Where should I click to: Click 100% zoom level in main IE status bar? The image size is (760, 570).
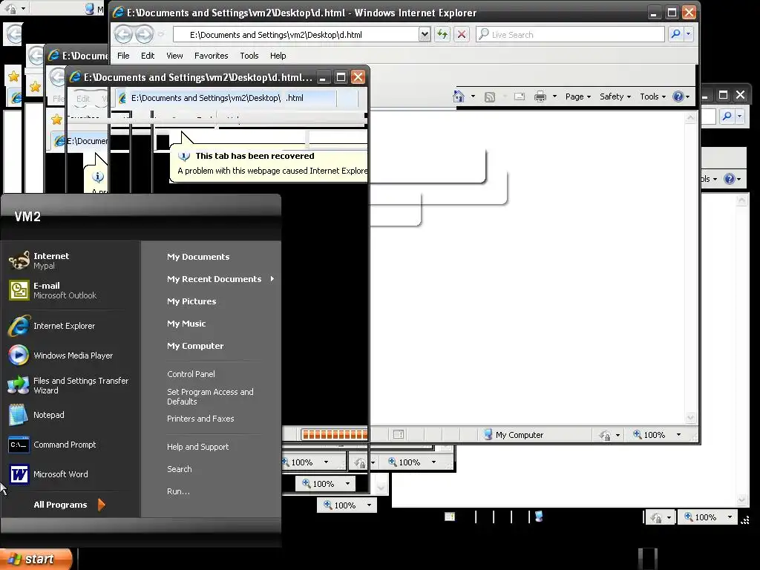[x=649, y=435]
